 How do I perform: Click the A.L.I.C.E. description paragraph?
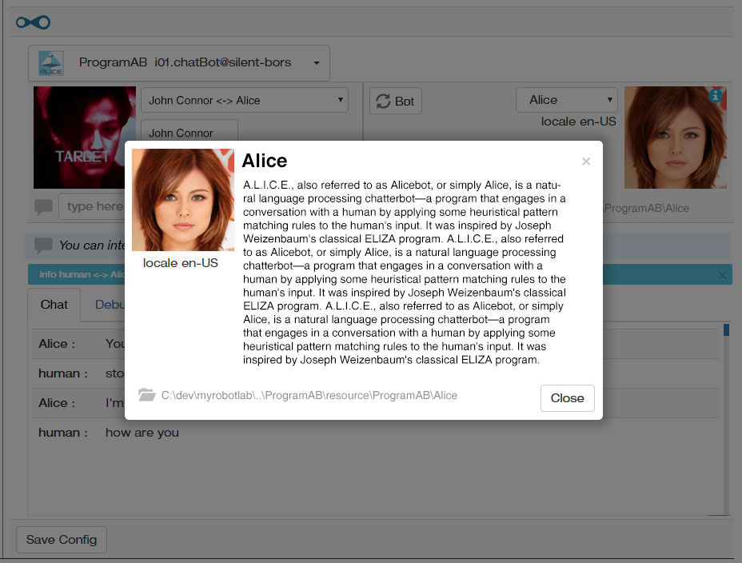[x=404, y=273]
